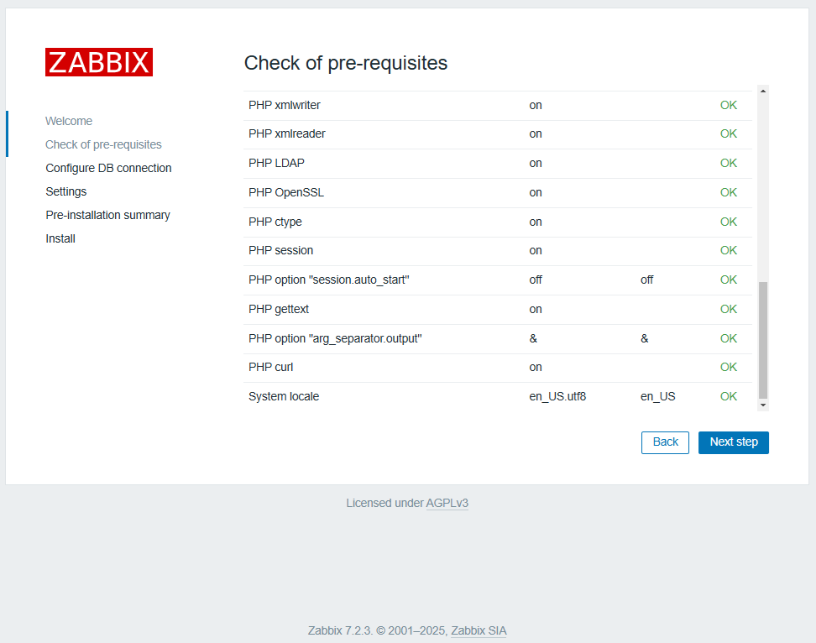Click 'on' value for PHP session
Image resolution: width=816 pixels, height=643 pixels.
pos(536,251)
